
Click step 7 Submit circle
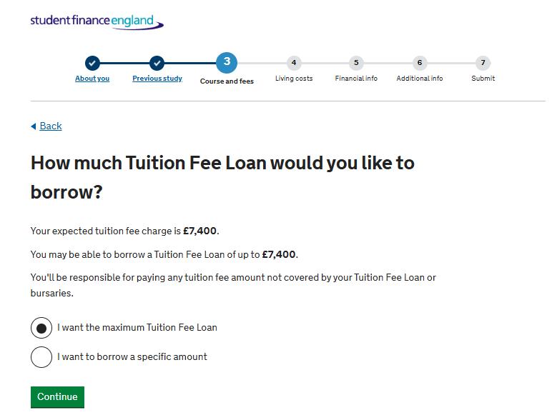pos(483,63)
